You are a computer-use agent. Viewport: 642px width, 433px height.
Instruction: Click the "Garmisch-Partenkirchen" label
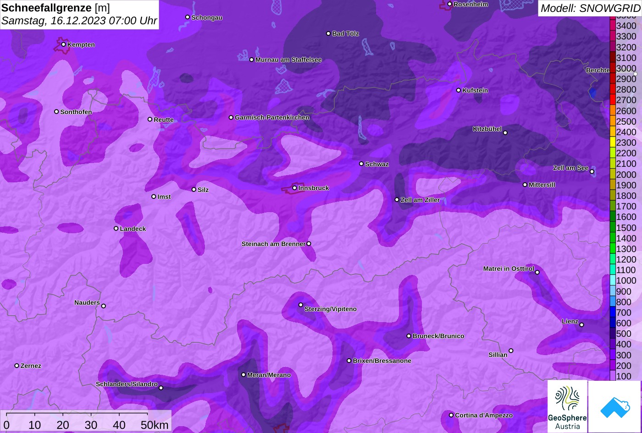[272, 117]
